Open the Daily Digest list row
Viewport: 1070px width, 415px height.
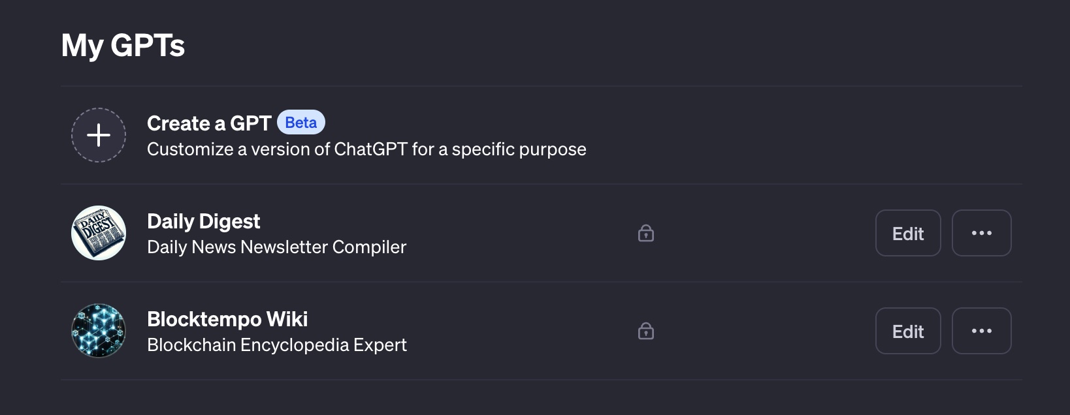pos(510,233)
